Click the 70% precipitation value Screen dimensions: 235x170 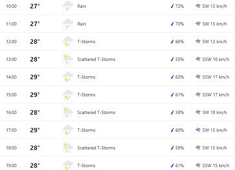(180, 24)
